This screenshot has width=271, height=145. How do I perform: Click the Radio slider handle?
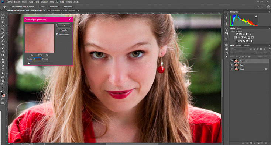tap(29, 63)
